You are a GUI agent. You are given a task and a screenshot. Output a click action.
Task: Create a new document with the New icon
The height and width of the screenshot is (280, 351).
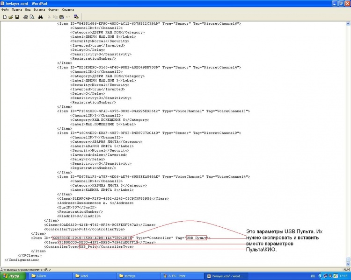pos(4,17)
